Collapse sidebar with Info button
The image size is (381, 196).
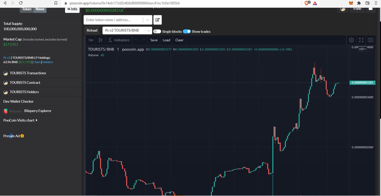pos(72,9)
